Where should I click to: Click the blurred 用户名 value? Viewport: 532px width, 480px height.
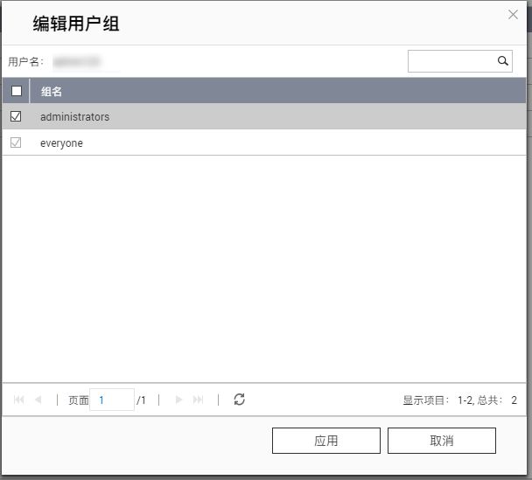(77, 61)
